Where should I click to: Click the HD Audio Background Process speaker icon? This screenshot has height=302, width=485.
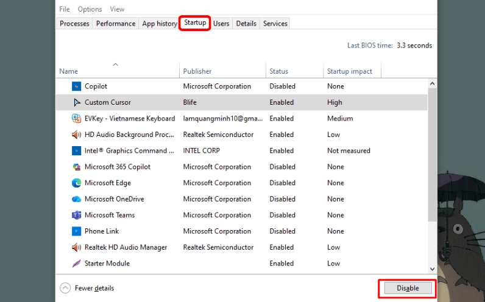(x=77, y=135)
